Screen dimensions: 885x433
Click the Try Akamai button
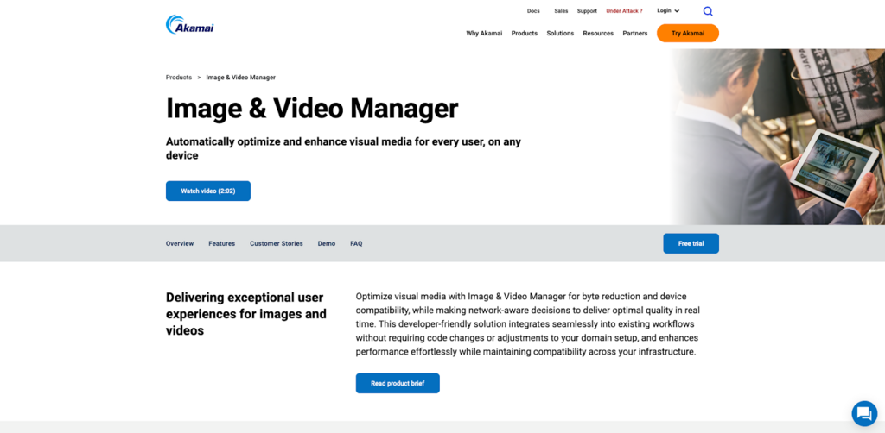click(x=687, y=34)
